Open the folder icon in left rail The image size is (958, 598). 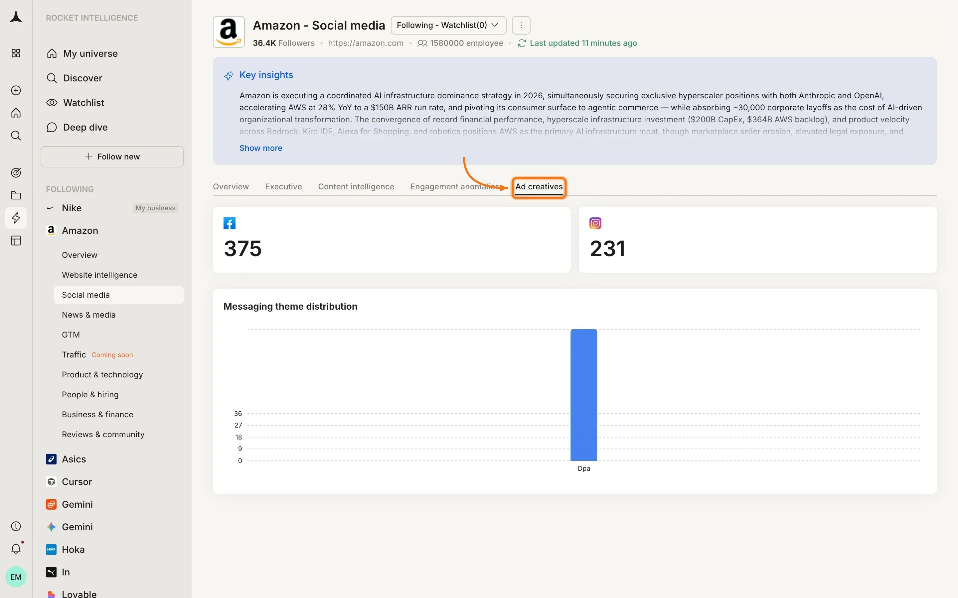pyautogui.click(x=16, y=195)
